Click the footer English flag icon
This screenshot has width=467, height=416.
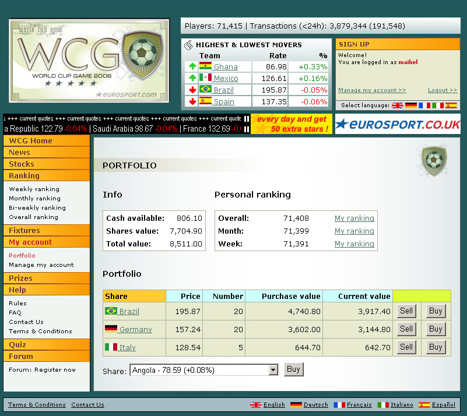pos(255,405)
